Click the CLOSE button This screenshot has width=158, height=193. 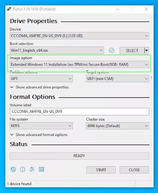(134, 170)
